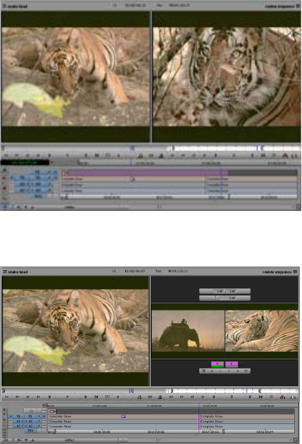Click the Play Loop button in trim controls
Viewport: 302px width, 444px height.
(246, 371)
